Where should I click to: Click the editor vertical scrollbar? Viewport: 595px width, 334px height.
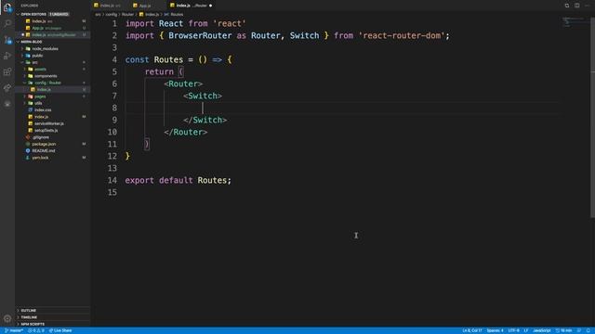pyautogui.click(x=592, y=118)
